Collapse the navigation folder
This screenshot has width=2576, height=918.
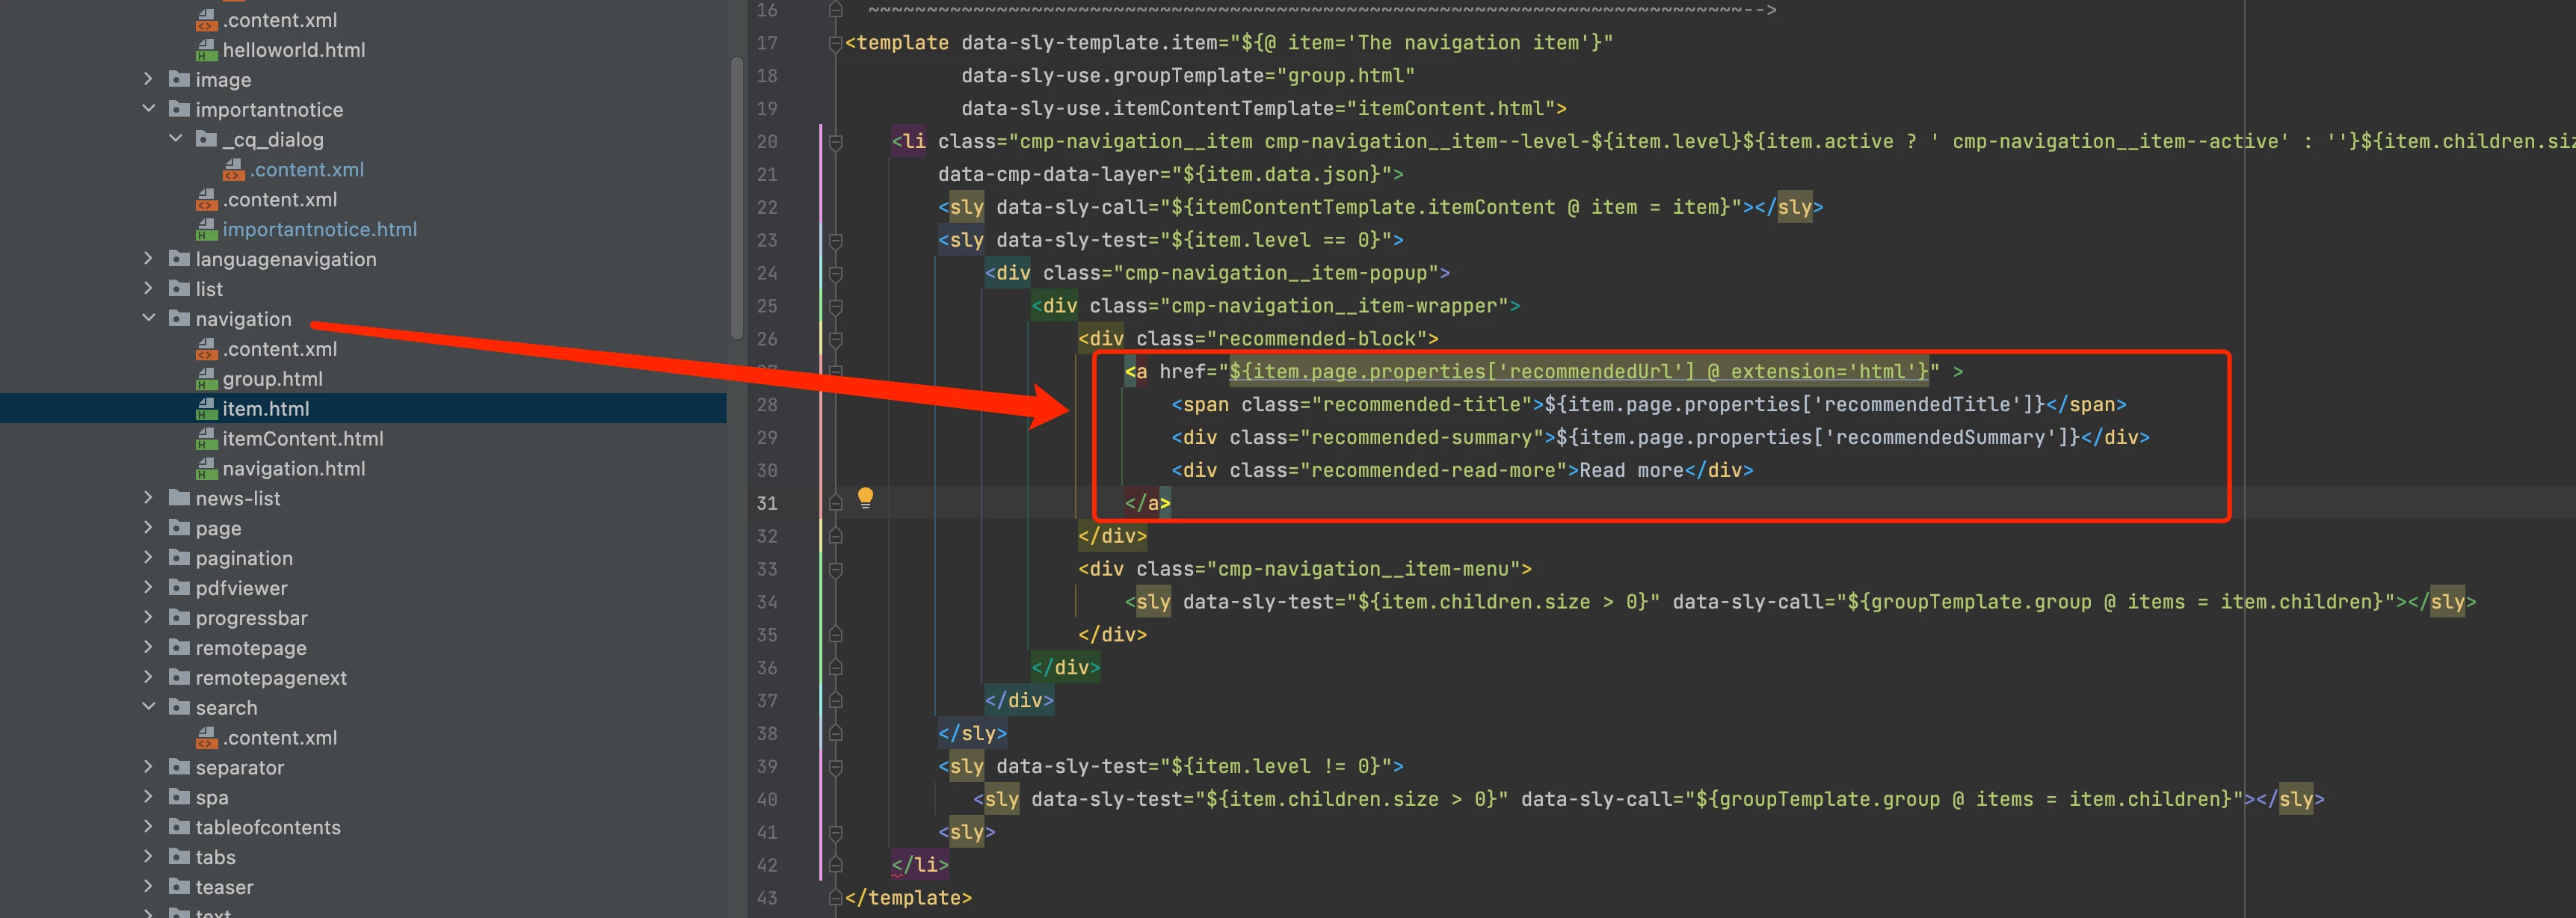(149, 318)
